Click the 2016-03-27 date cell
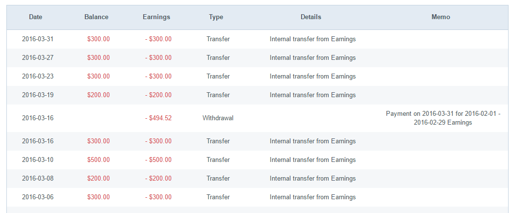The image size is (512, 213). click(38, 57)
